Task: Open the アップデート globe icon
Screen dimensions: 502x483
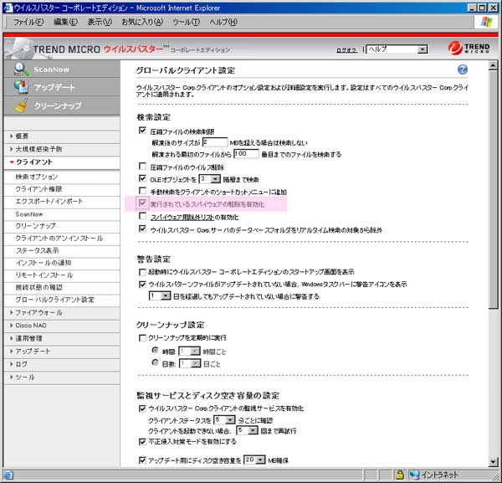Action: point(21,87)
